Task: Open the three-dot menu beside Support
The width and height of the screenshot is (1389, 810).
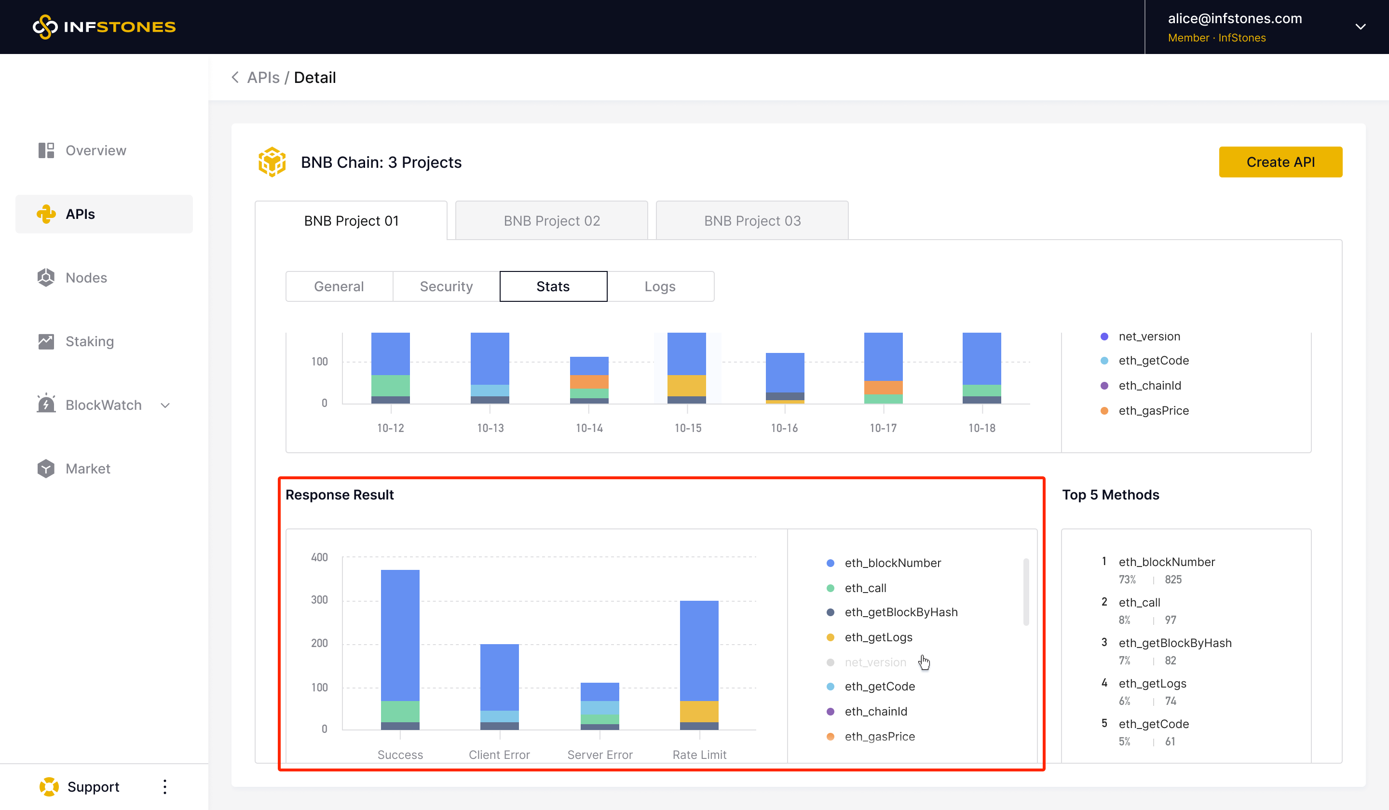Action: (x=165, y=787)
